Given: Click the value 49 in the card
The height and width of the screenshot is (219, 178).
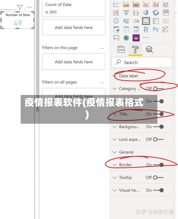Looking at the screenshot, I should click(17, 23).
